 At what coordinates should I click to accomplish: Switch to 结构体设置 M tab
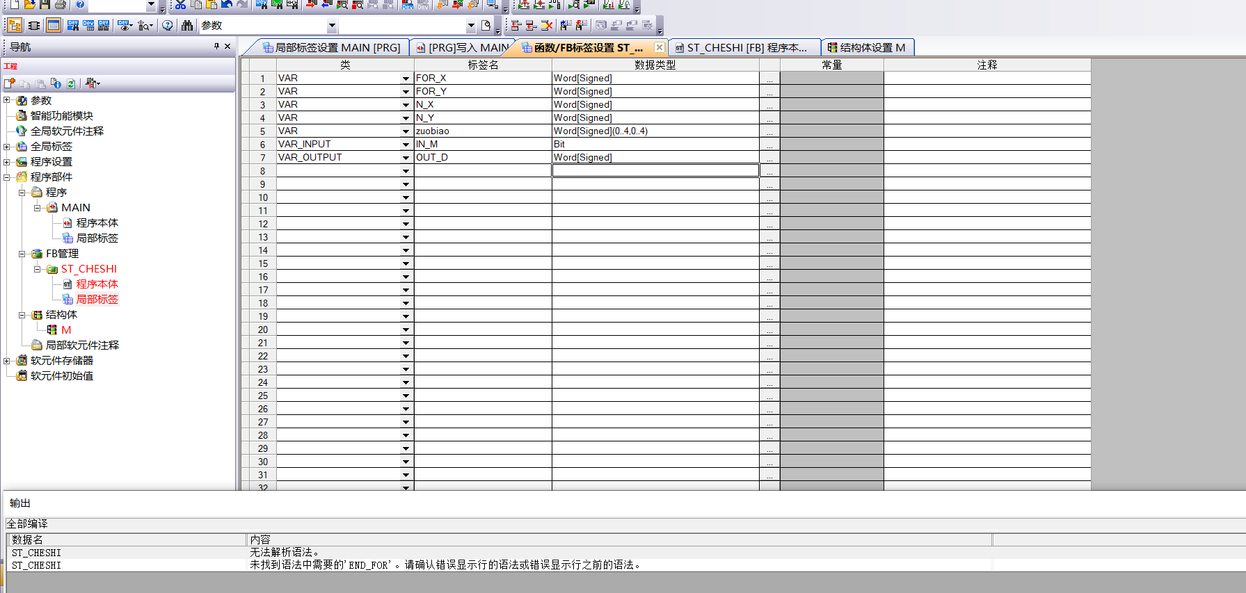click(x=868, y=47)
